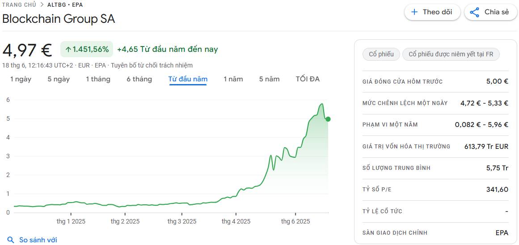Click the 5,00 € previous close value
The height and width of the screenshot is (245, 519).
(497, 81)
